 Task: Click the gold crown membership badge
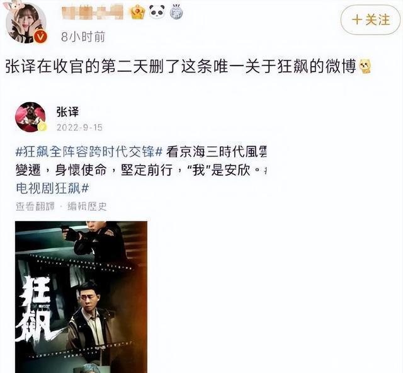click(138, 13)
